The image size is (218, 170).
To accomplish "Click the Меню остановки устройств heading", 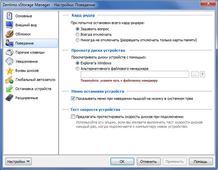I will click(98, 91).
